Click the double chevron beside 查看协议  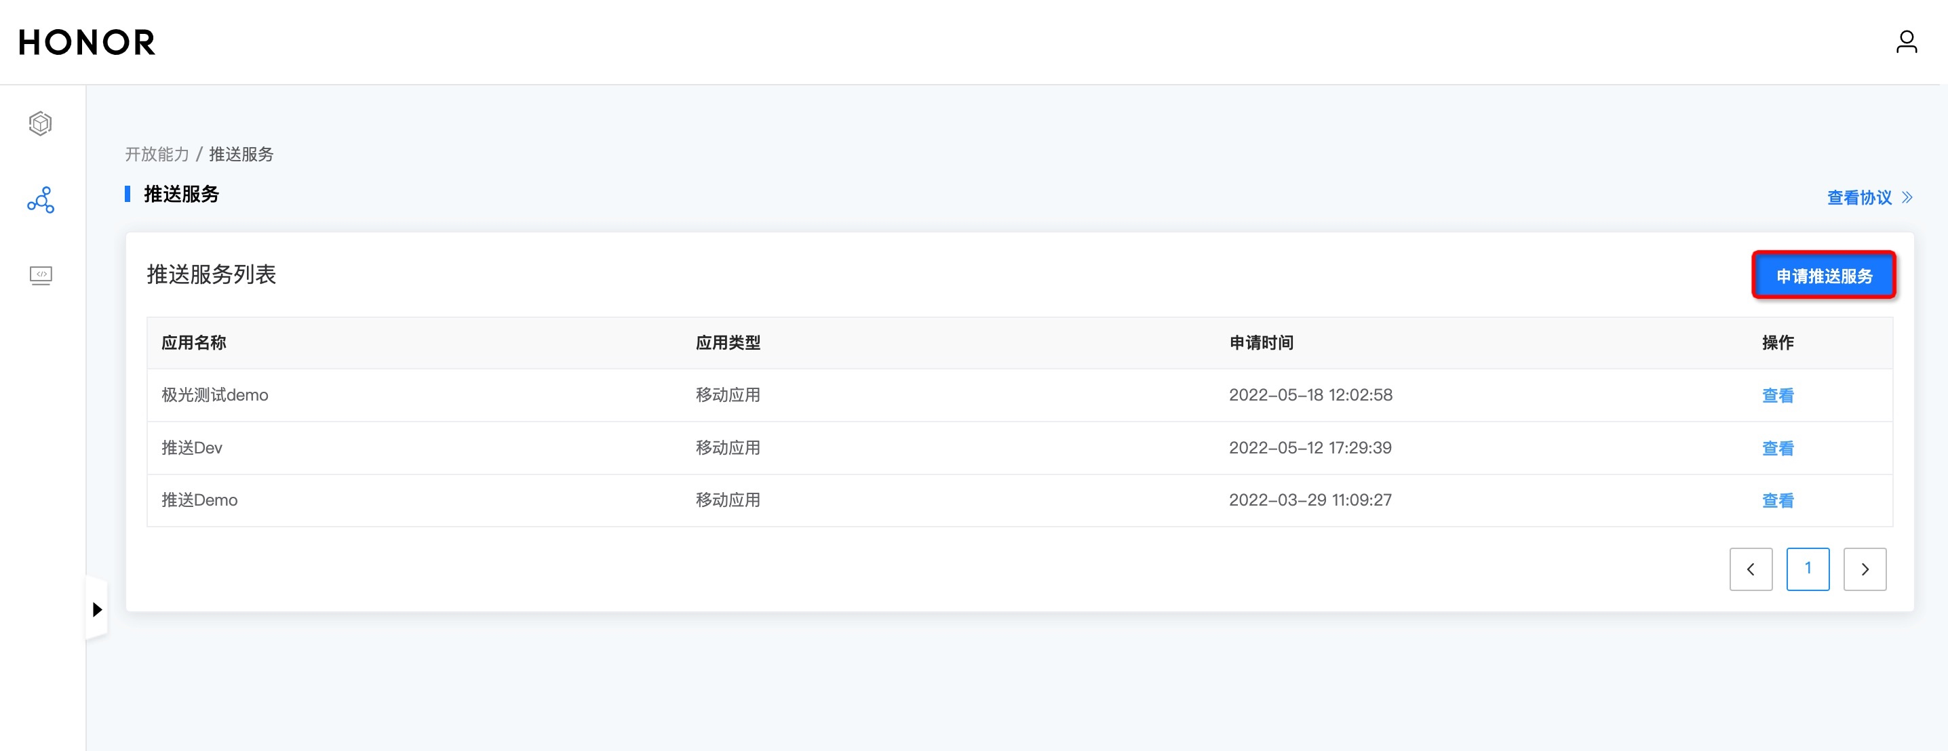[1907, 198]
